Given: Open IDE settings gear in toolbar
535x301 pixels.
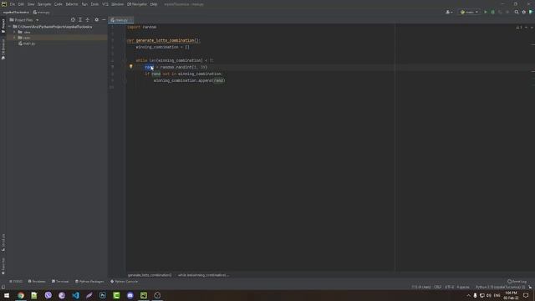Looking at the screenshot, I should [x=524, y=12].
